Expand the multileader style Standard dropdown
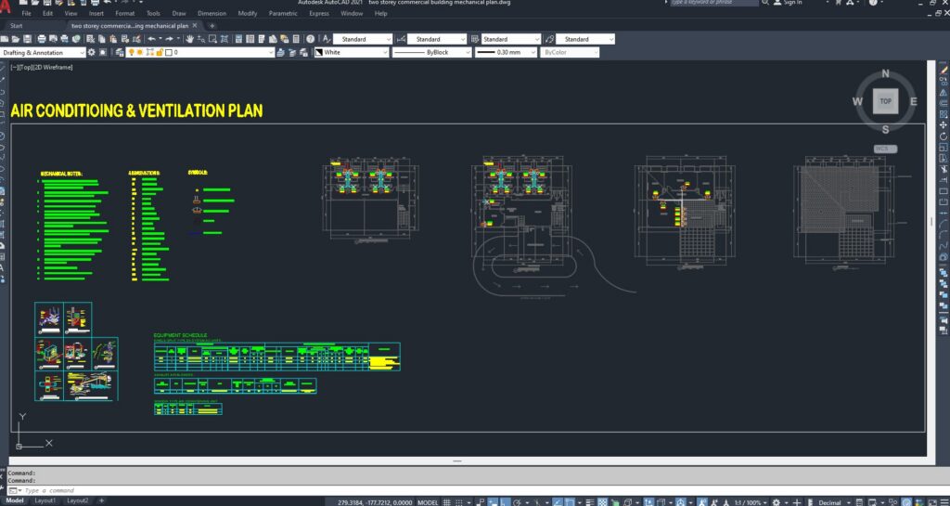The width and height of the screenshot is (950, 506). coord(610,39)
